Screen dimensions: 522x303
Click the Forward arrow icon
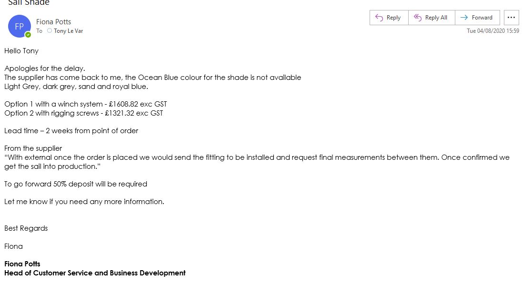click(464, 18)
